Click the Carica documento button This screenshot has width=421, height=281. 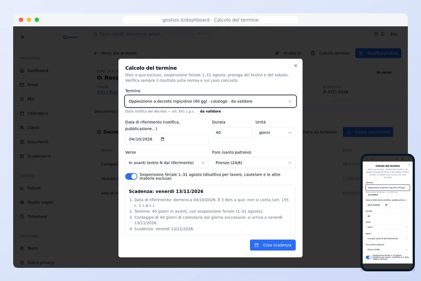pyautogui.click(x=368, y=132)
